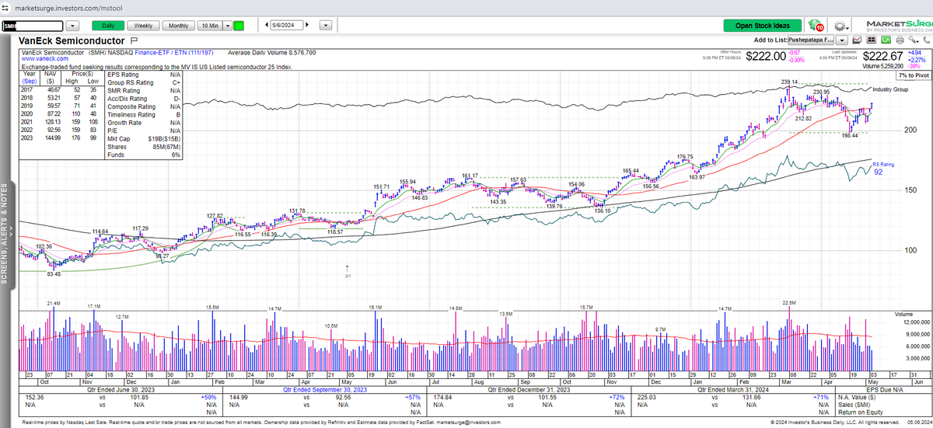Select the green chart mode icon
The height and width of the screenshot is (428, 933).
tap(886, 40)
